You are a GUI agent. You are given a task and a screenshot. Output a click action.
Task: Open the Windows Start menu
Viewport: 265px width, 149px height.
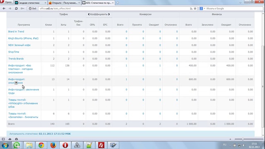5,145
